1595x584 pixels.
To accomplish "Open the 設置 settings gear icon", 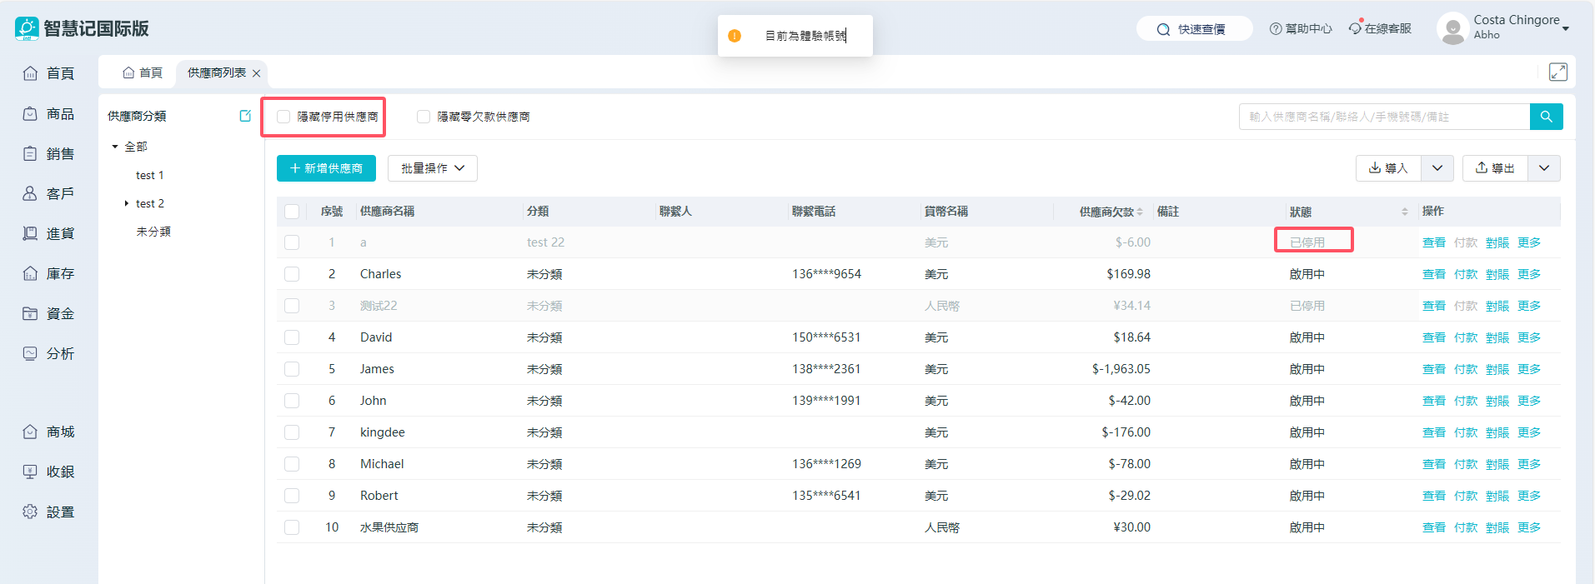I will pos(30,512).
